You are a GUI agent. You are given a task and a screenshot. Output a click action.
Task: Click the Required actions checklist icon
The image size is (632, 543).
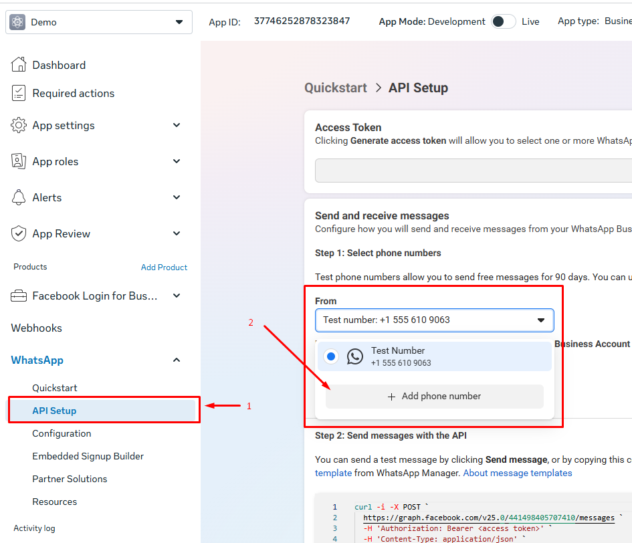tap(19, 93)
